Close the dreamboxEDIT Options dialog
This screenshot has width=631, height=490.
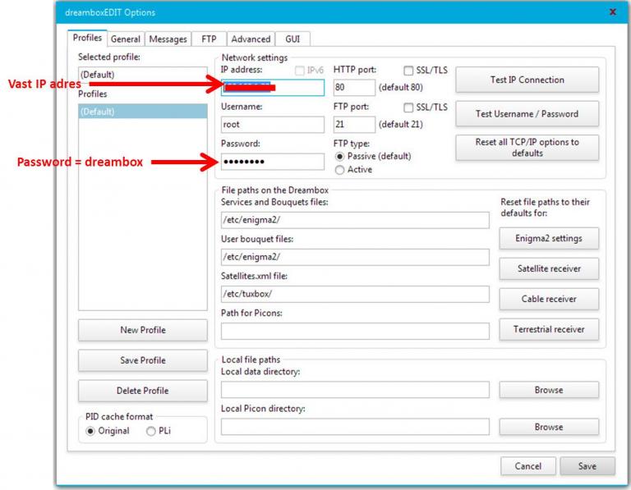coord(612,12)
